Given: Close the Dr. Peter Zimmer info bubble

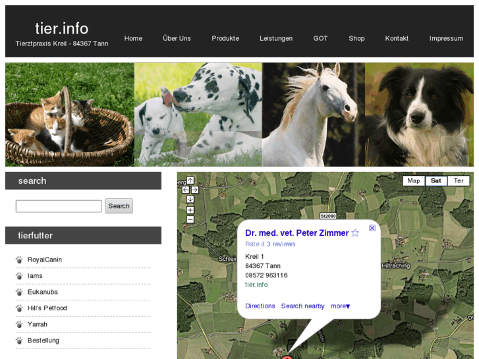Looking at the screenshot, I should [372, 228].
